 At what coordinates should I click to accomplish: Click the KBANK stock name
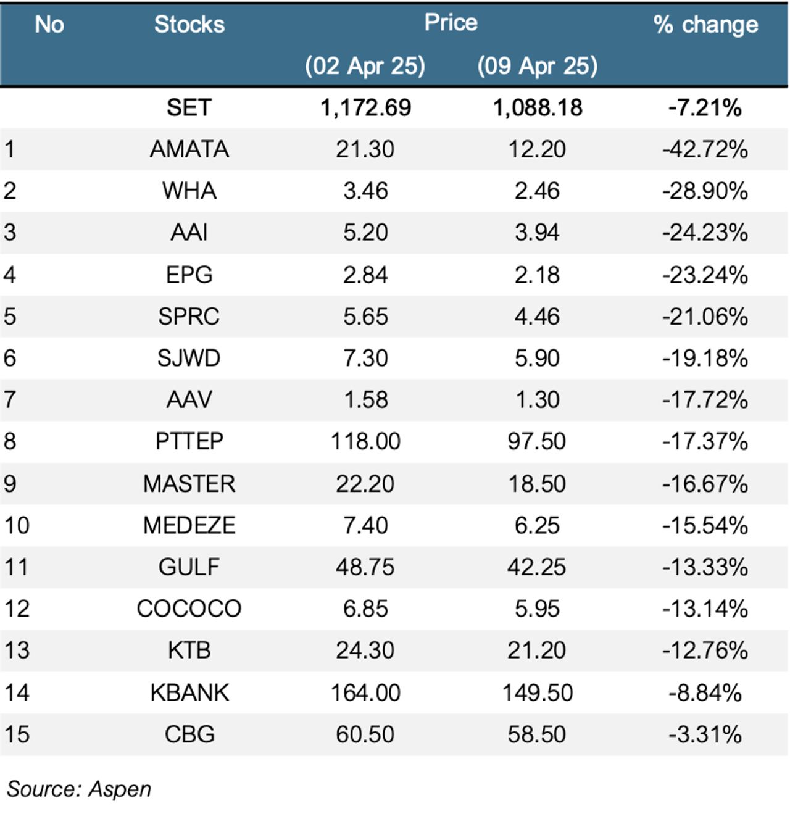[189, 692]
